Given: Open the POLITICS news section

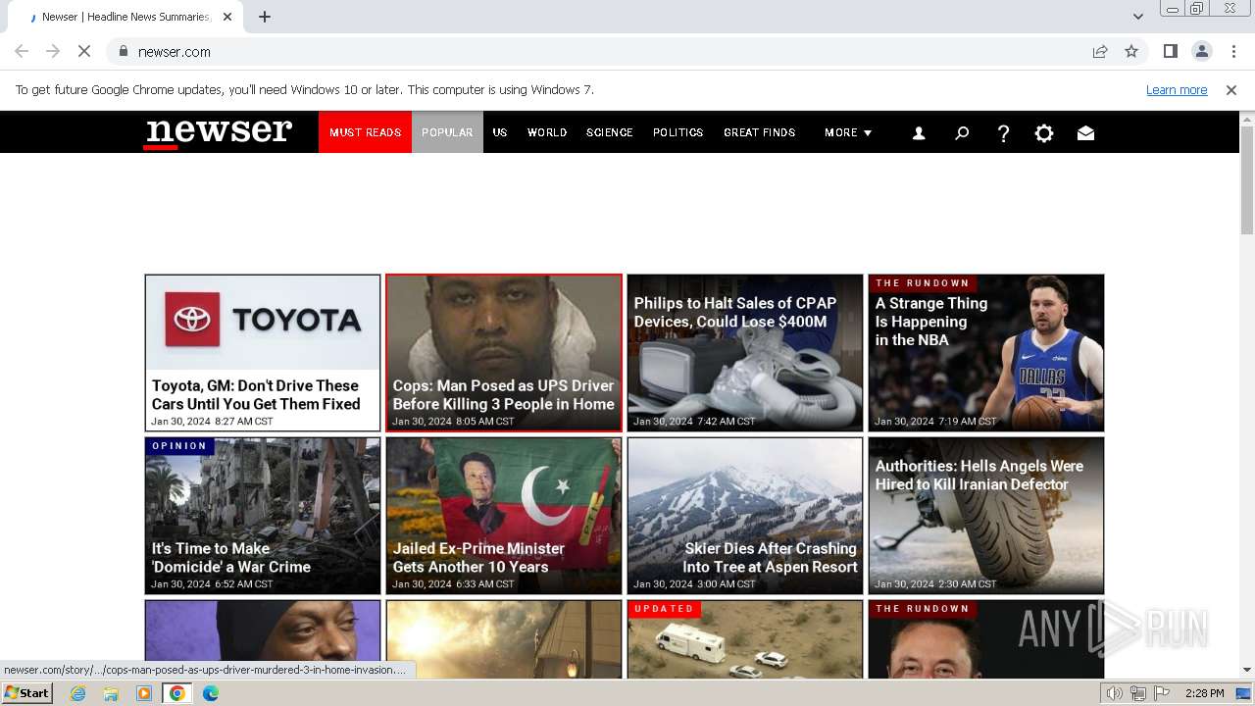Looking at the screenshot, I should (678, 132).
